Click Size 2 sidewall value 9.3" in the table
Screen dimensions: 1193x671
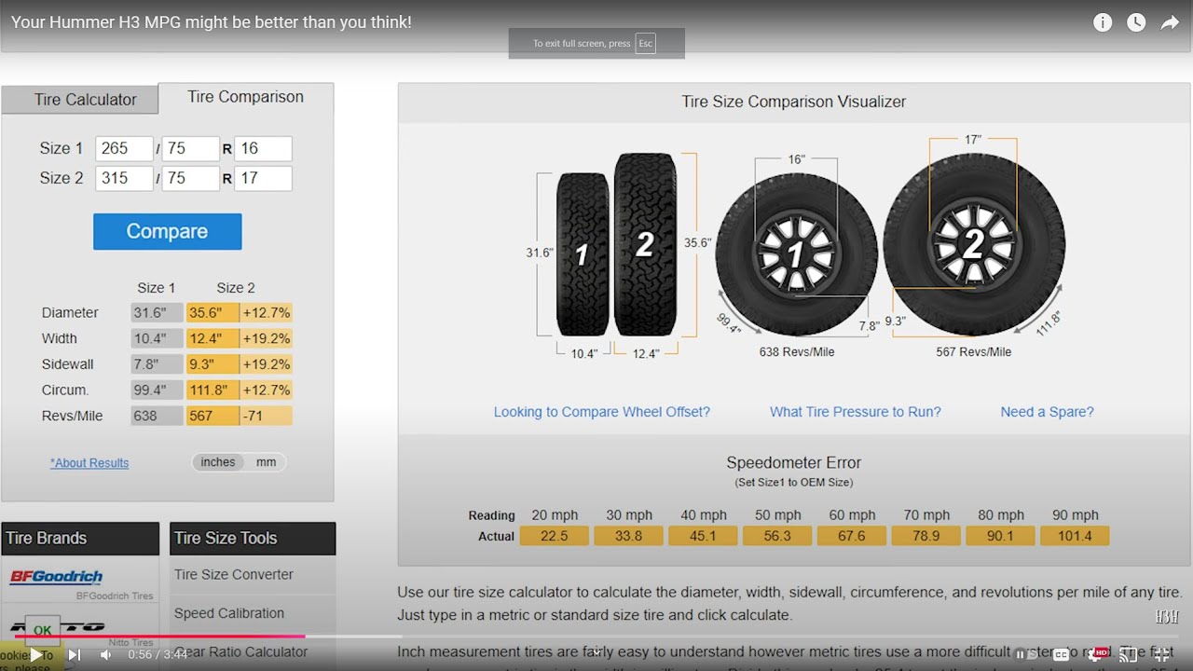(x=213, y=364)
